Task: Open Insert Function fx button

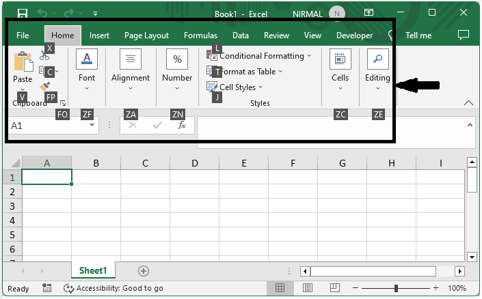Action: 182,125
